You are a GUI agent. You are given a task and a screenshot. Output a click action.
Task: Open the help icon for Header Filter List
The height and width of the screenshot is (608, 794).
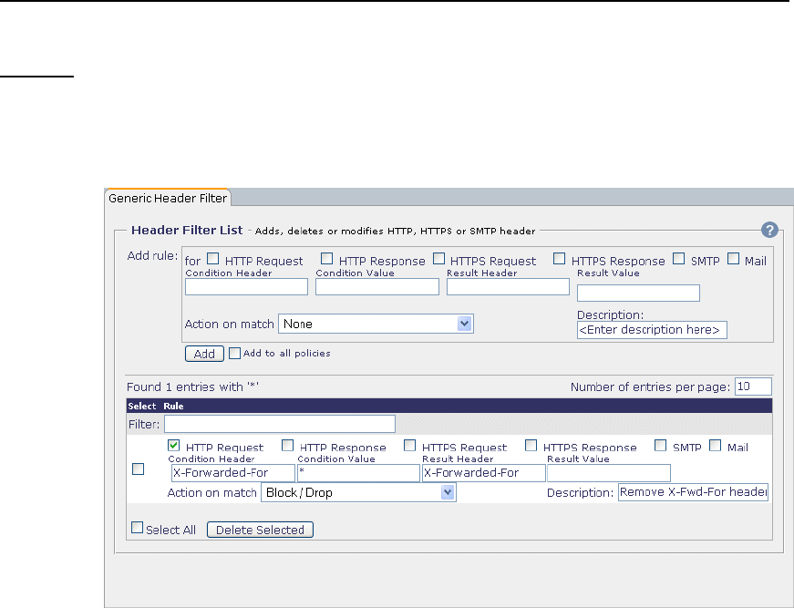pos(769,230)
